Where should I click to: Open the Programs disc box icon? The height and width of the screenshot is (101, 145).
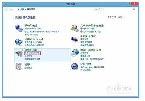[x=19, y=66]
